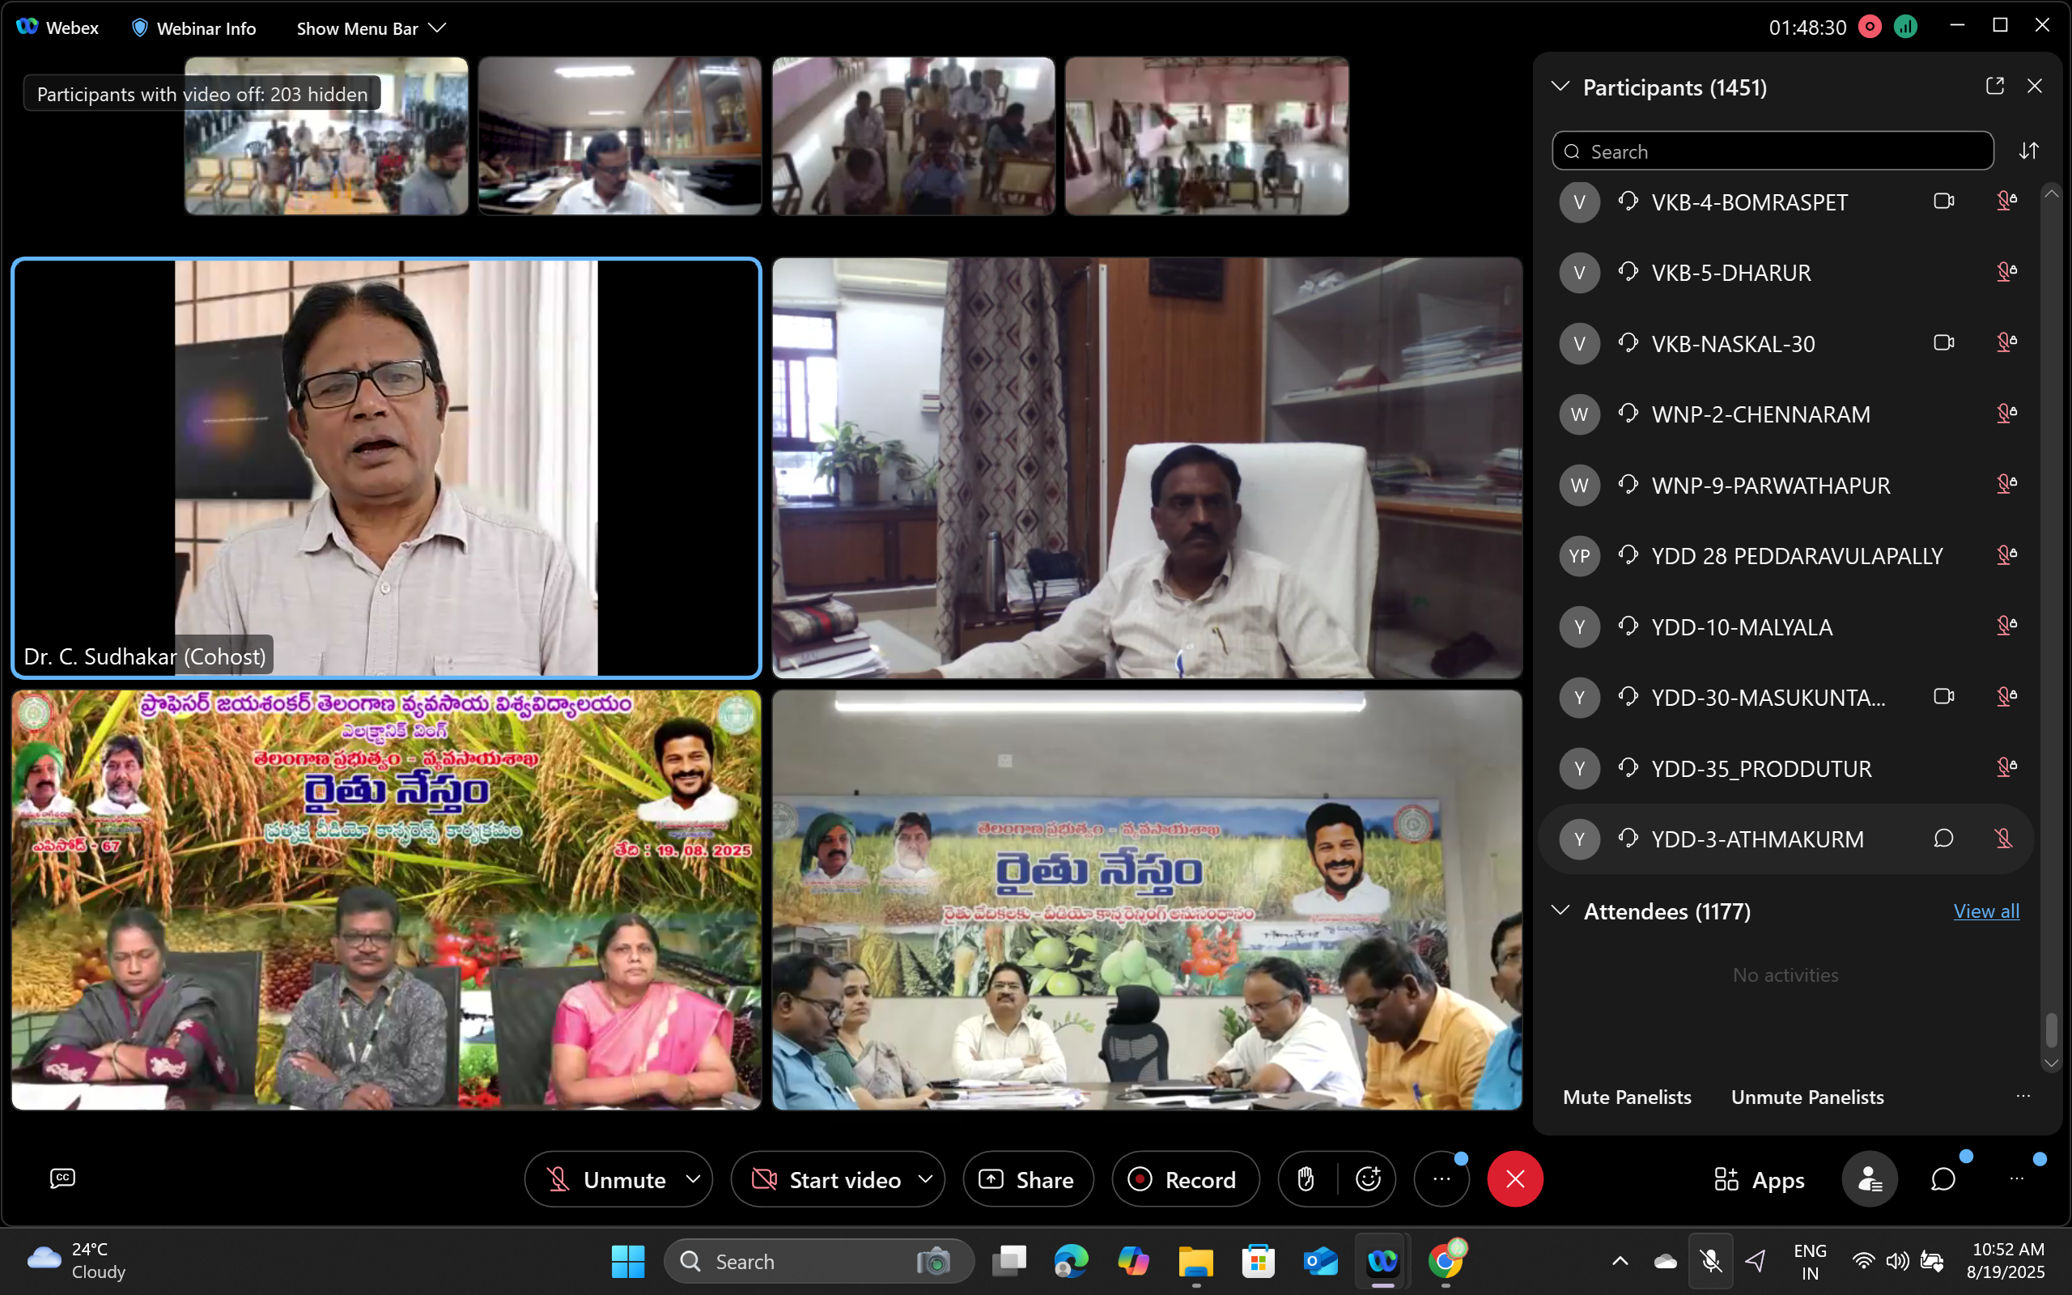Toggle closed captions icon
Image resolution: width=2072 pixels, height=1295 pixels.
62,1178
